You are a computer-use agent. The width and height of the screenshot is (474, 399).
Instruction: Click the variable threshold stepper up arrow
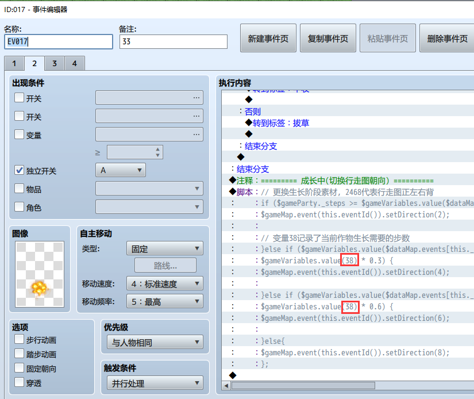point(157,149)
